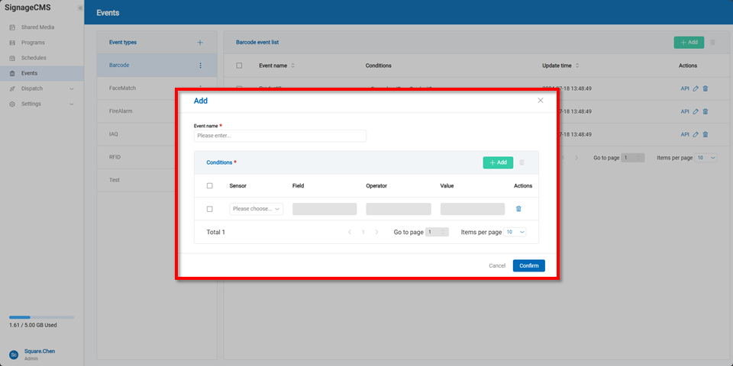Go to Schedules in the sidebar
This screenshot has height=366, width=733.
click(34, 58)
